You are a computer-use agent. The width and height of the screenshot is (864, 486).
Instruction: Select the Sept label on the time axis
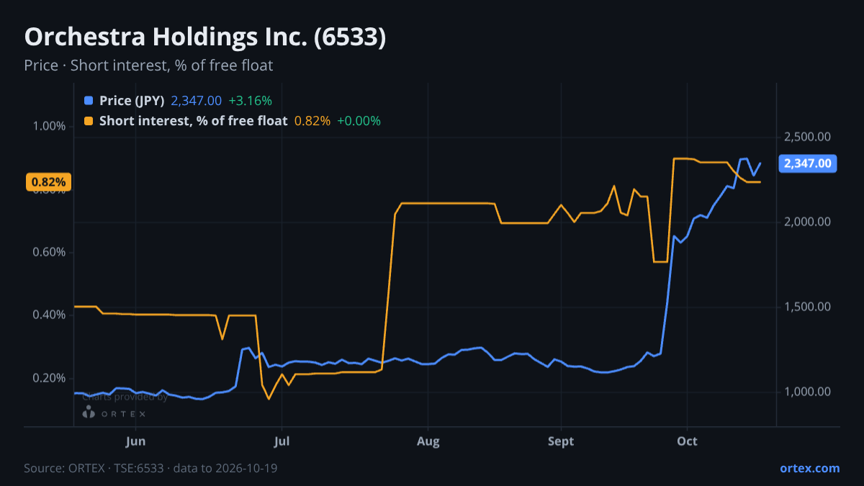point(561,441)
